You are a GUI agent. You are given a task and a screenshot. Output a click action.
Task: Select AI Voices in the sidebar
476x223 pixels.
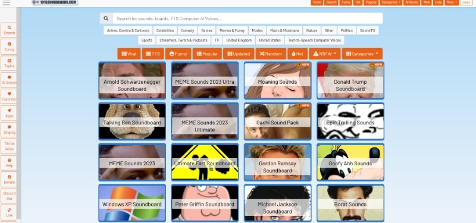(9, 80)
